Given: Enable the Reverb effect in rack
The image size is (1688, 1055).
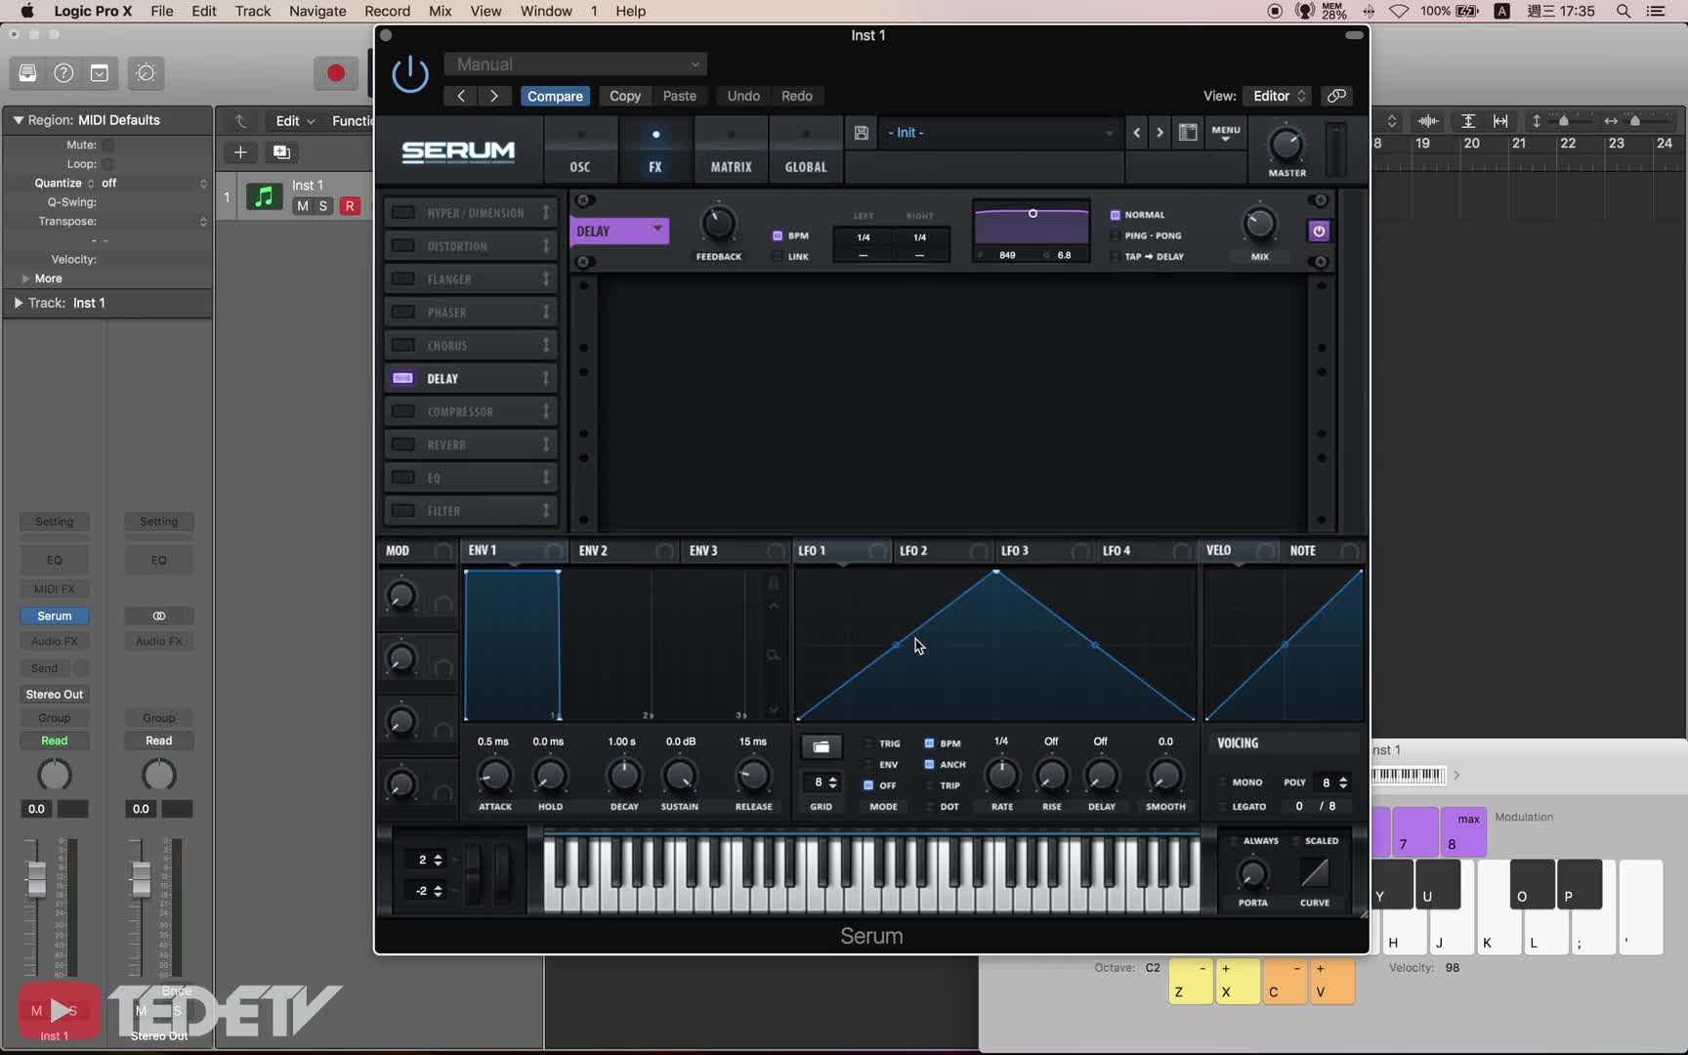Looking at the screenshot, I should point(402,444).
